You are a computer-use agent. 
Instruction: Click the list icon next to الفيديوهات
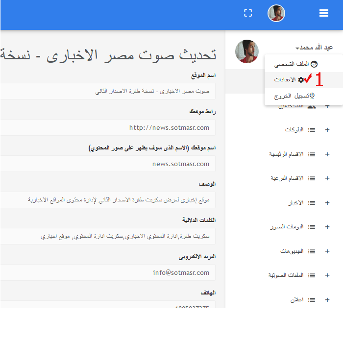coord(312,251)
